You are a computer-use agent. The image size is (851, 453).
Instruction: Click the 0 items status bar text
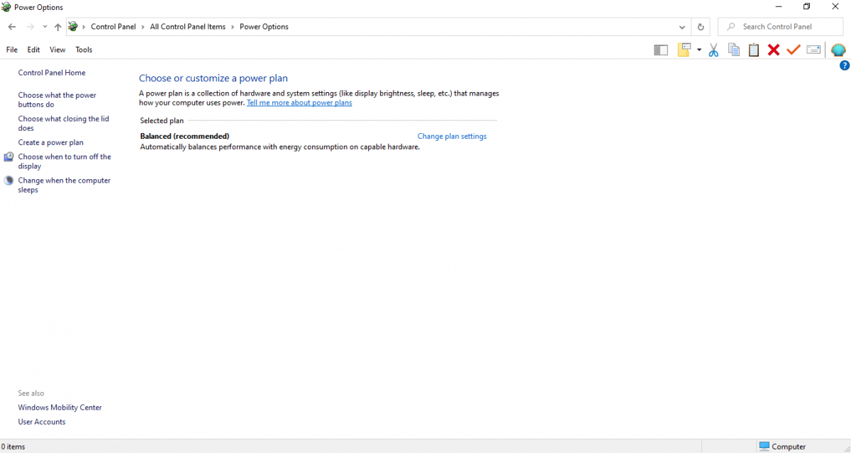tap(13, 447)
